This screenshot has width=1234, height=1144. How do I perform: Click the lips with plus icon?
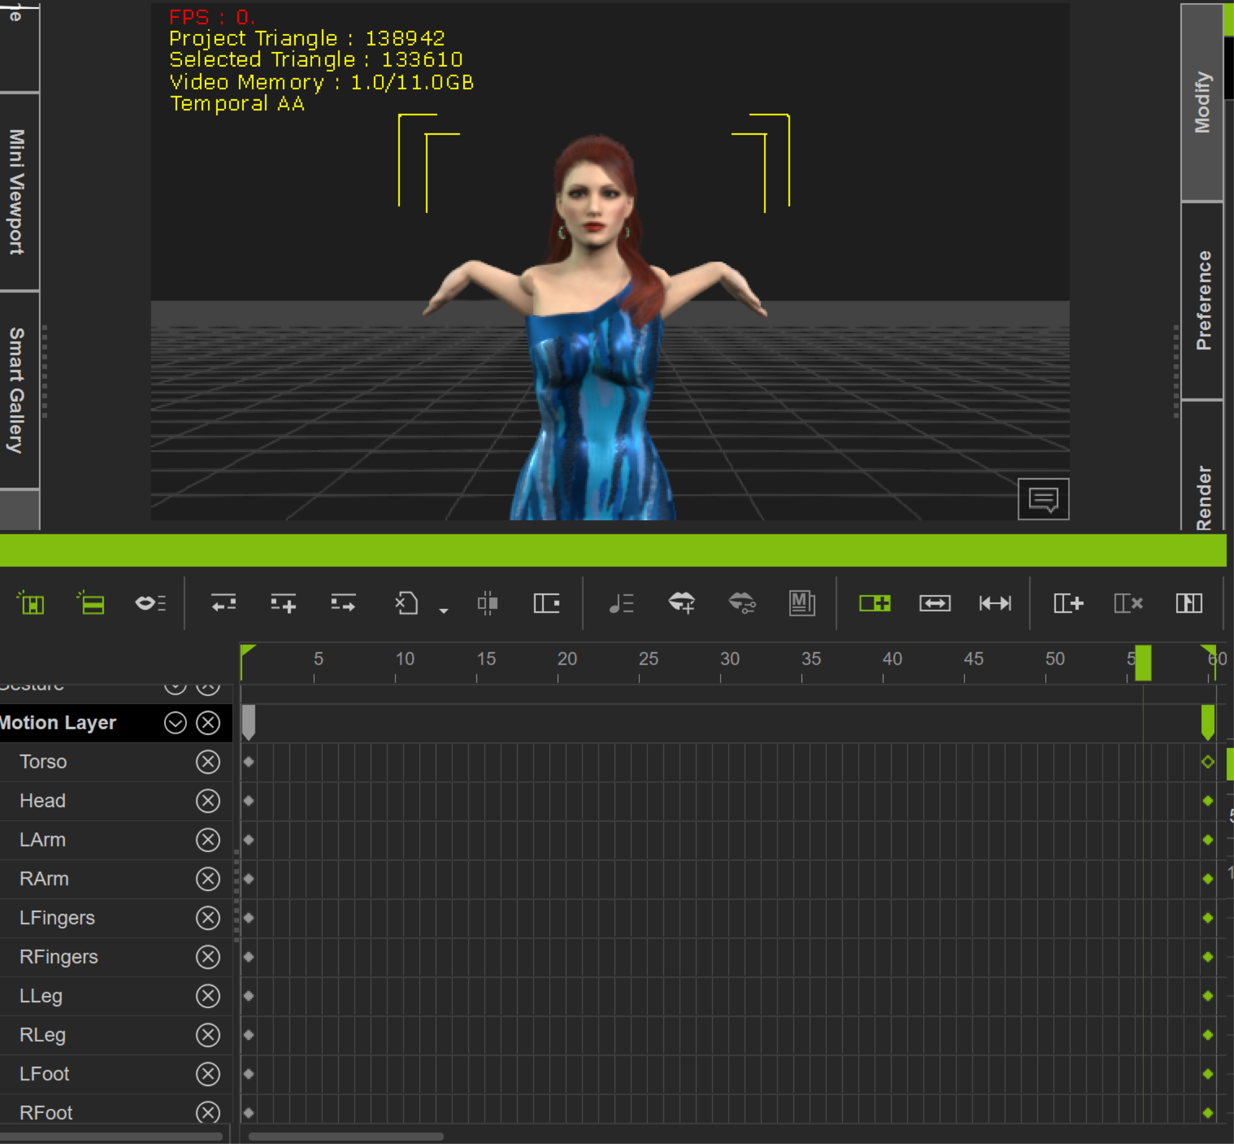(x=682, y=602)
